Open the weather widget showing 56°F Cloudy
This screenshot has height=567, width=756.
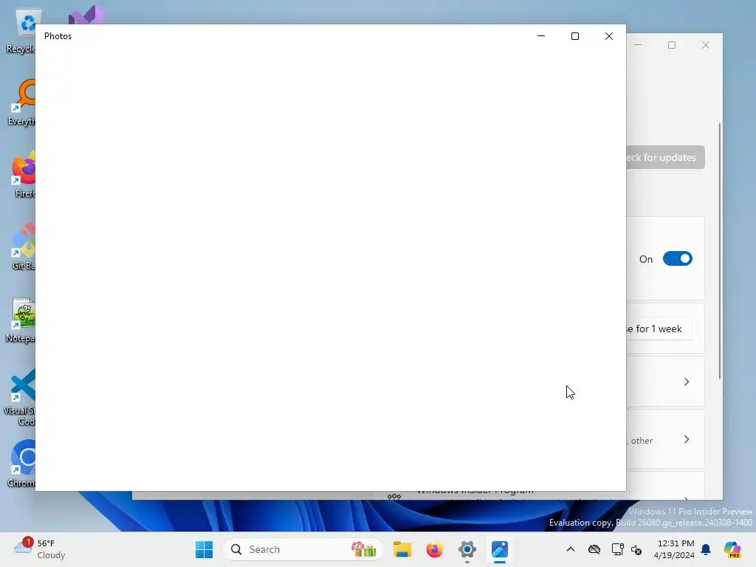40,549
